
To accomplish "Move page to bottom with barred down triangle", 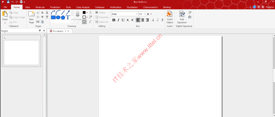I will pos(47,17).
